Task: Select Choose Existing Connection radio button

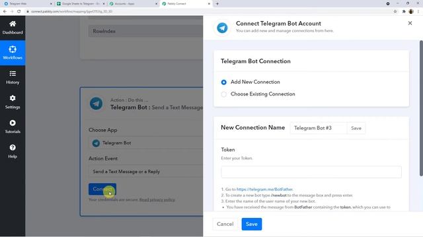Action: tap(223, 94)
